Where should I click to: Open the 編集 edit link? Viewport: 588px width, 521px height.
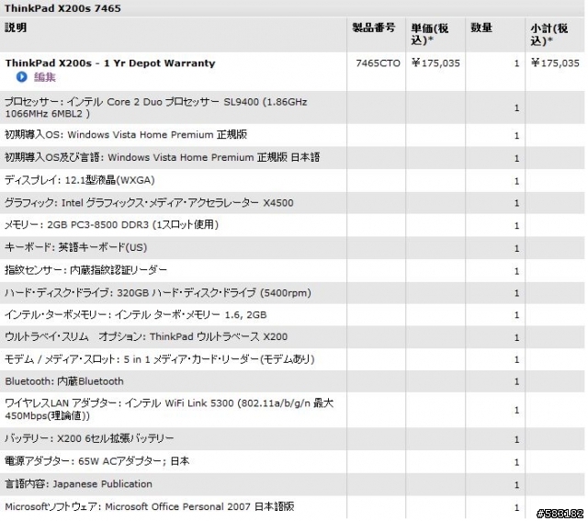45,77
